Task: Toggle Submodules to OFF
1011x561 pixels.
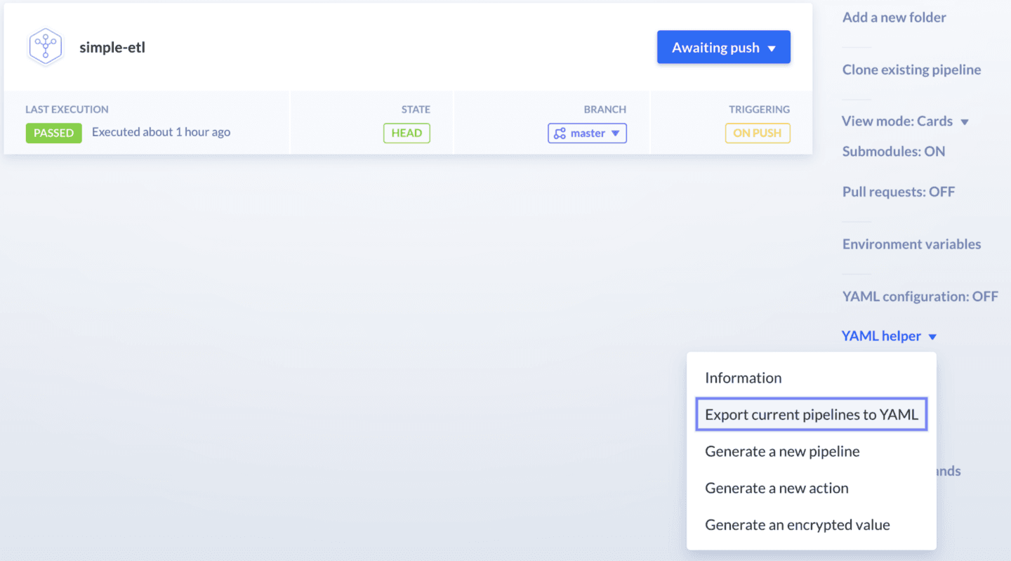Action: (x=893, y=151)
